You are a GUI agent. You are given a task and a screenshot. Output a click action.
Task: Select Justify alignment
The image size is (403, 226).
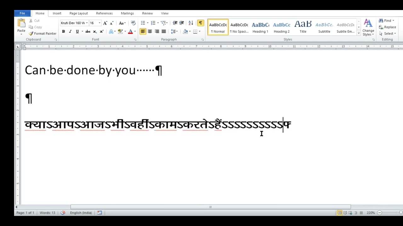[164, 31]
